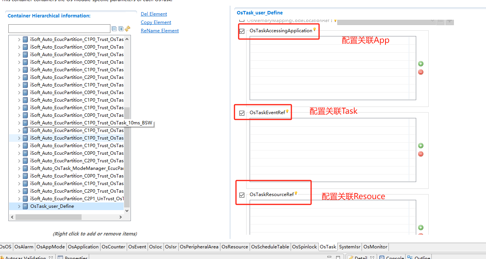Click the Del Element link
This screenshot has width=486, height=259.
[154, 14]
